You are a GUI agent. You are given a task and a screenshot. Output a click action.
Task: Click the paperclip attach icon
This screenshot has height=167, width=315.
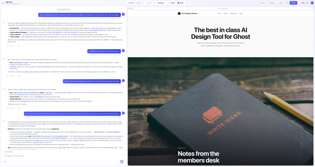pos(5,161)
